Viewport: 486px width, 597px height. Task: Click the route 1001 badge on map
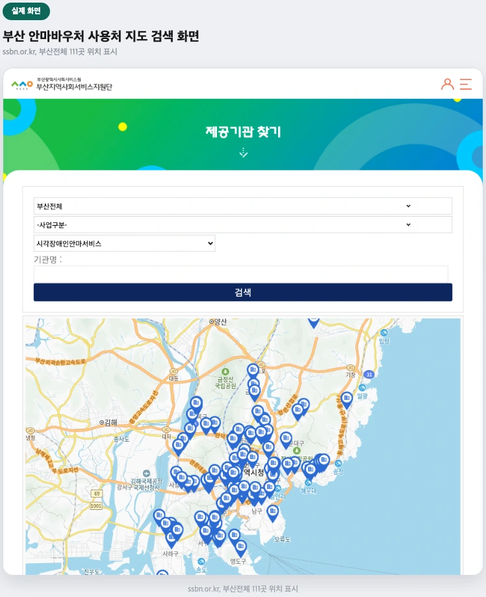[96, 506]
